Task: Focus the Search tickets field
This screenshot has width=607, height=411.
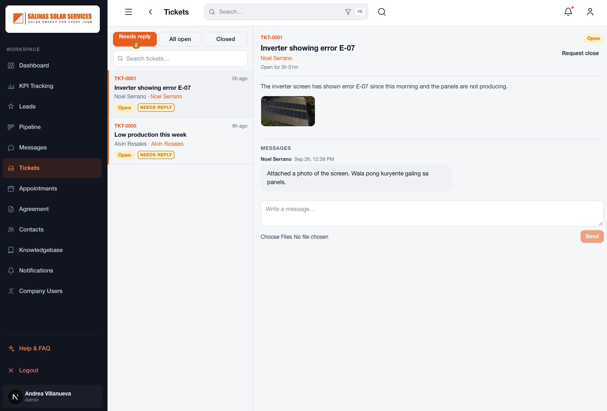Action: [x=180, y=58]
